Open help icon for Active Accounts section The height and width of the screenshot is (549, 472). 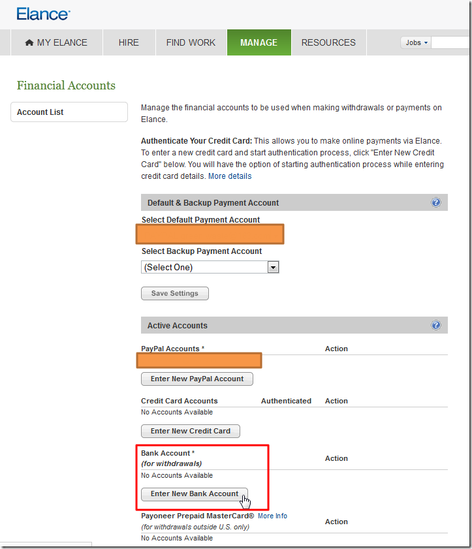pos(436,325)
